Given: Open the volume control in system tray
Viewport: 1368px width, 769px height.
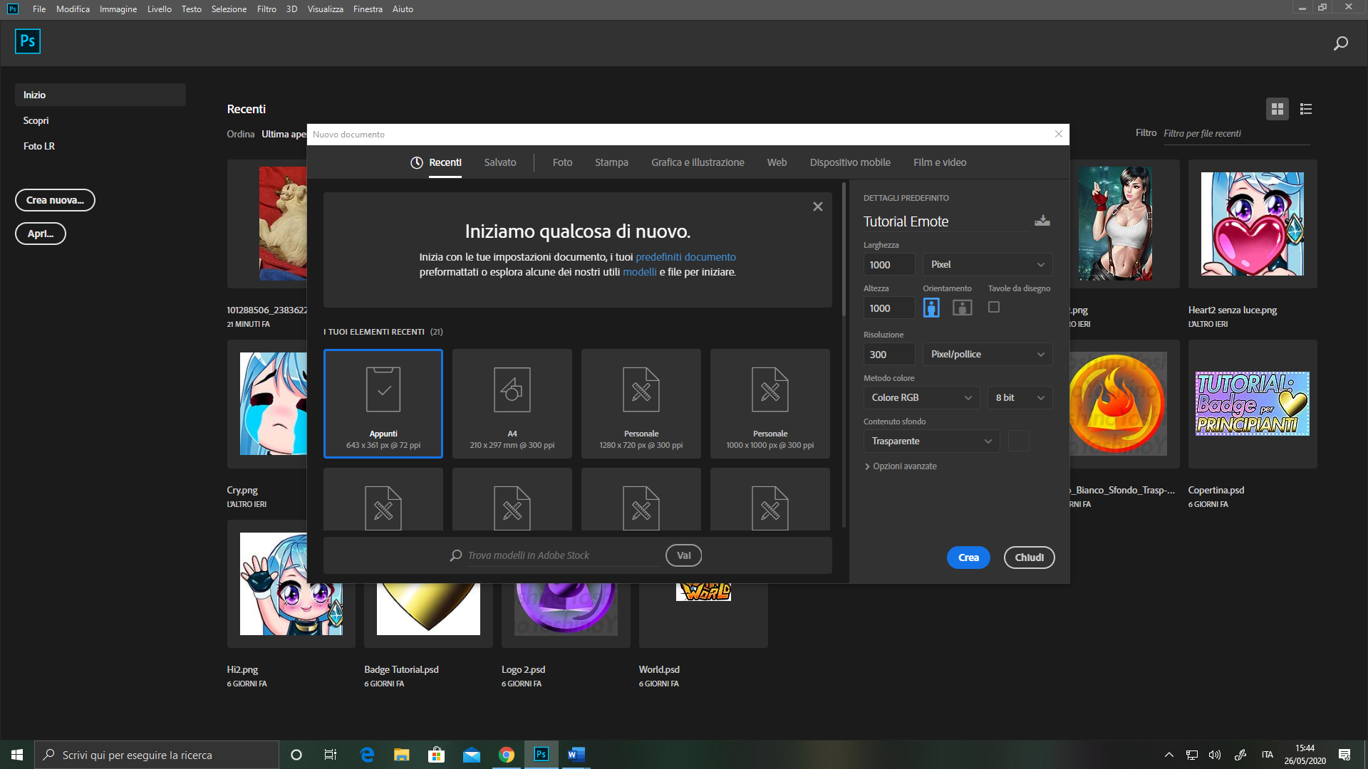Looking at the screenshot, I should (x=1215, y=755).
